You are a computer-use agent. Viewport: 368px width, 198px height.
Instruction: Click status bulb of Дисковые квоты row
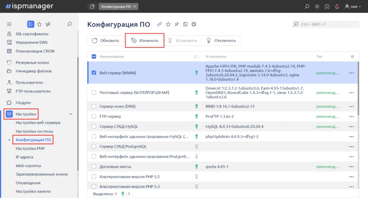[197, 166]
